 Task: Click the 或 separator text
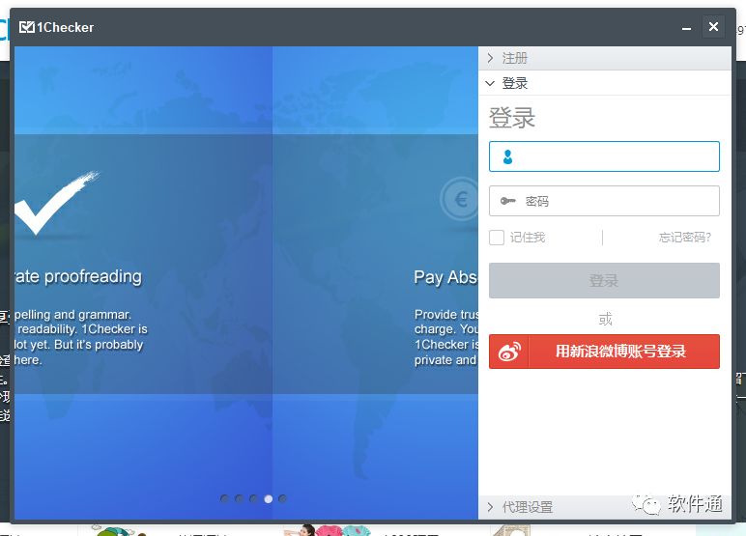click(605, 319)
